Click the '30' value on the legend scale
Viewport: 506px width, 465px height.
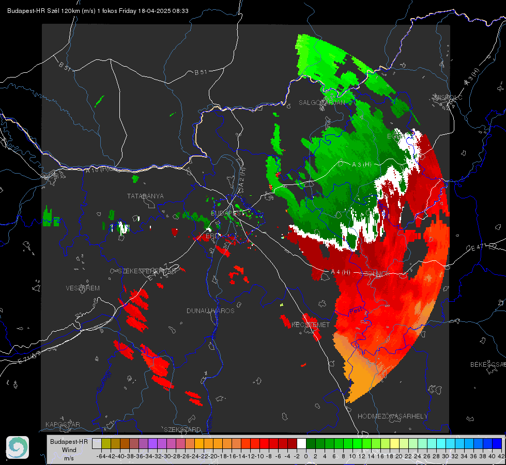point(446,456)
